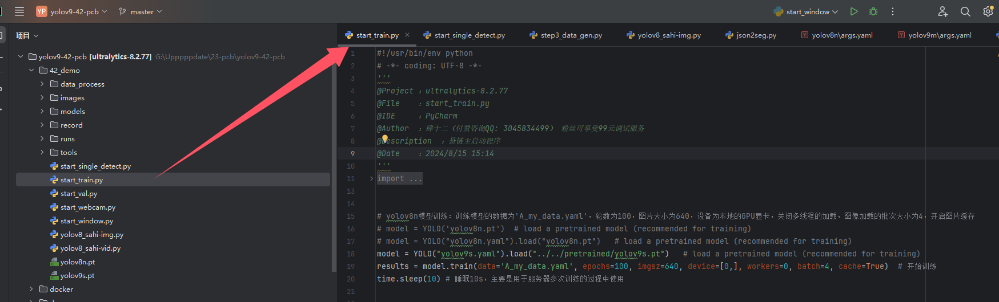
Task: Click the start_train.py editor tab
Action: coord(377,35)
